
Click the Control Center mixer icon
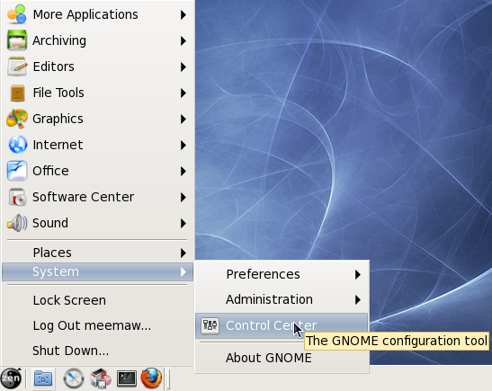(210, 325)
